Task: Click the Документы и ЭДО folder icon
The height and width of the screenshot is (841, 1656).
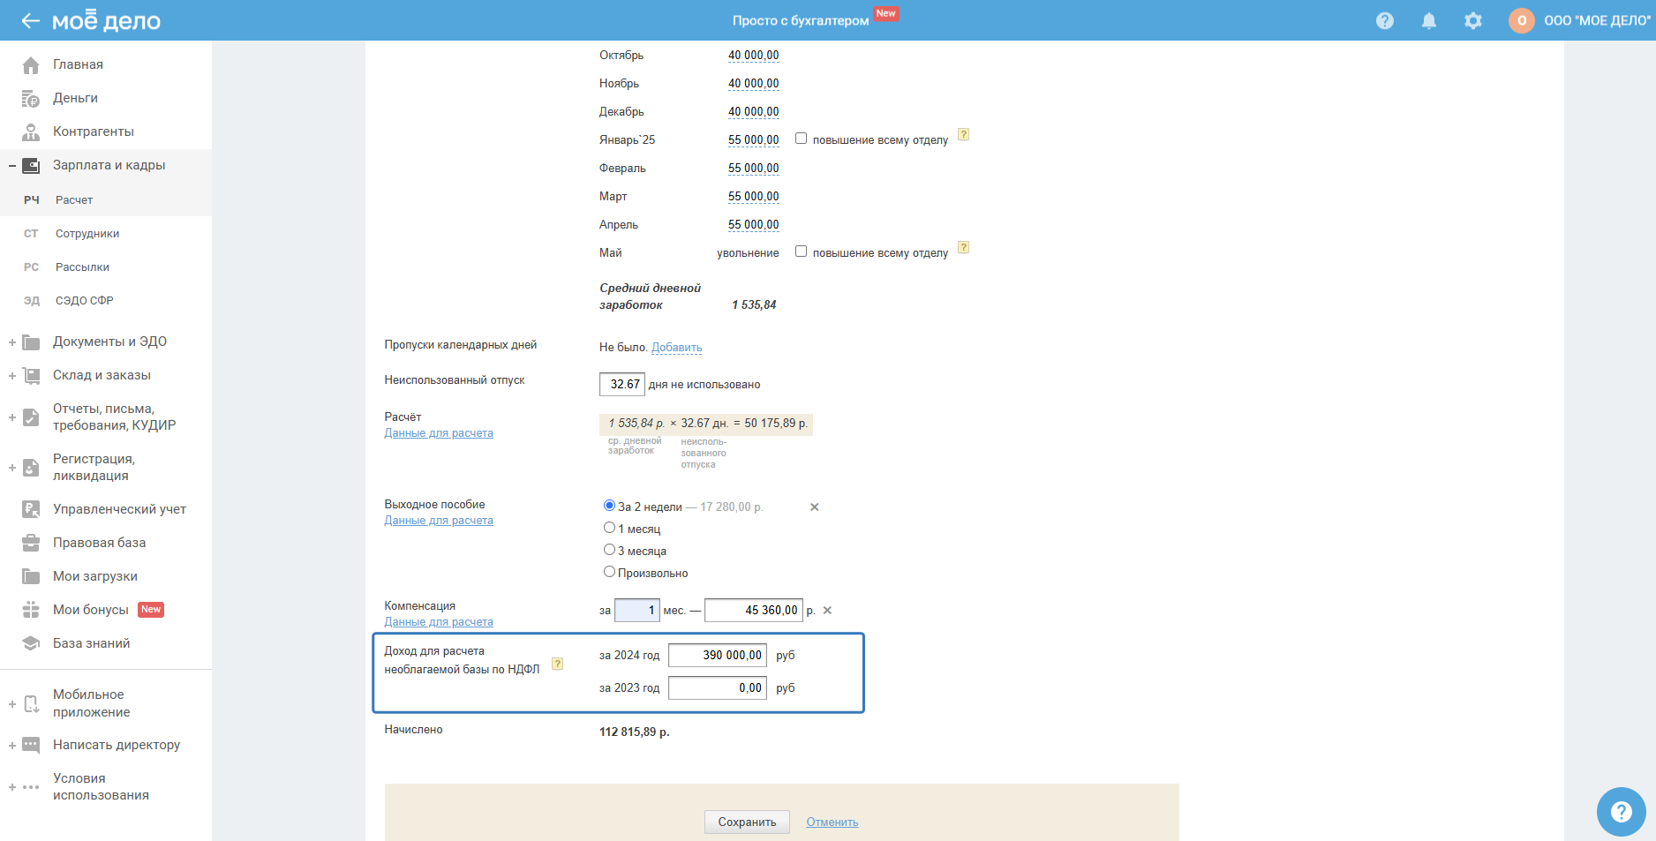Action: (x=31, y=342)
